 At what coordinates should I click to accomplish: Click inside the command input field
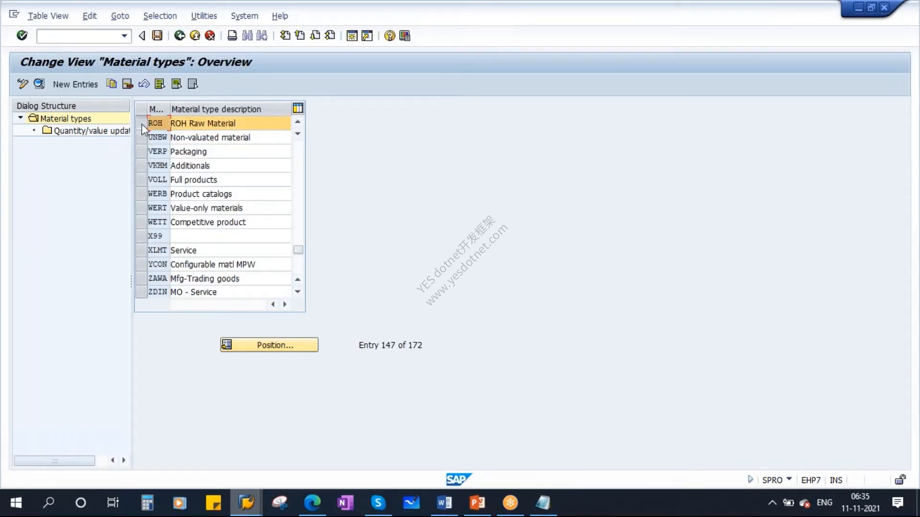click(78, 36)
